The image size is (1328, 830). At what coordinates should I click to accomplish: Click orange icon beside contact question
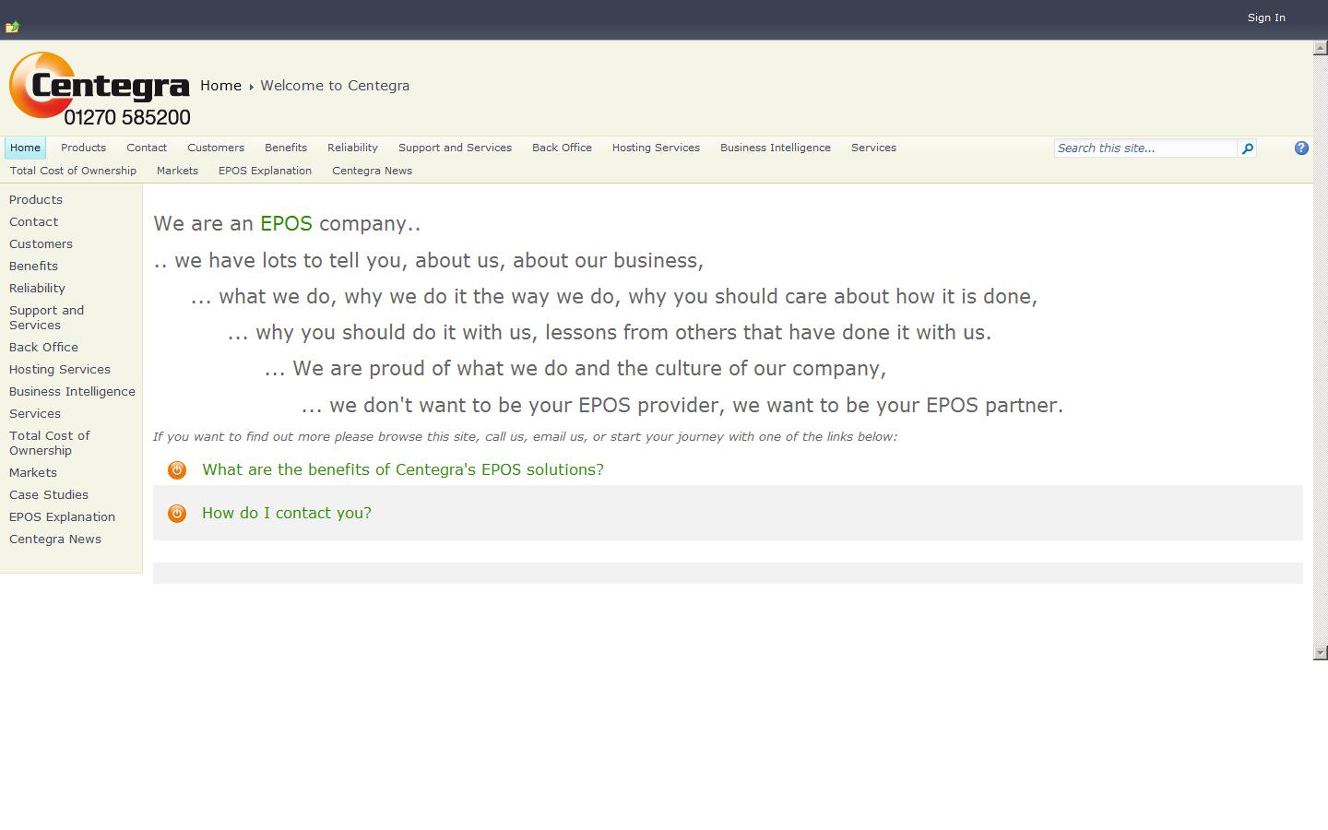177,514
